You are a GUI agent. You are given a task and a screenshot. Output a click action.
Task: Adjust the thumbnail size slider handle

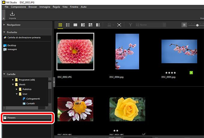tap(197, 25)
